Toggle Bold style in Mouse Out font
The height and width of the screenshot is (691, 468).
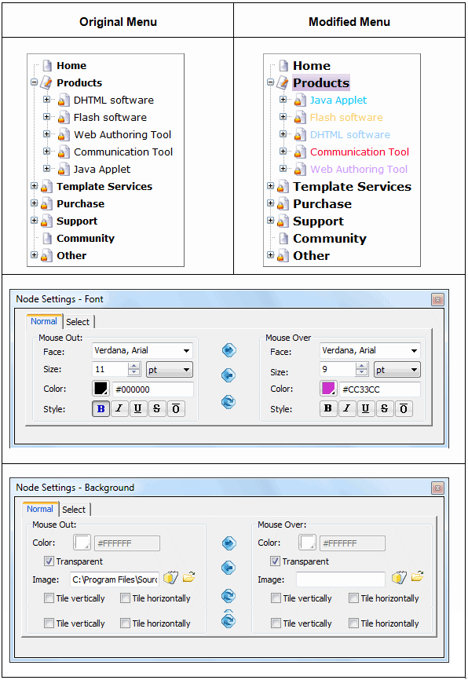[x=101, y=408]
